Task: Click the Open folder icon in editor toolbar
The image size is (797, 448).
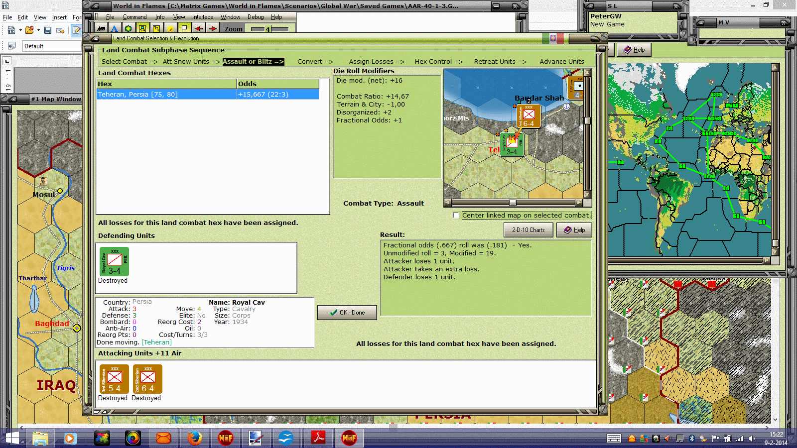Action: pyautogui.click(x=29, y=30)
